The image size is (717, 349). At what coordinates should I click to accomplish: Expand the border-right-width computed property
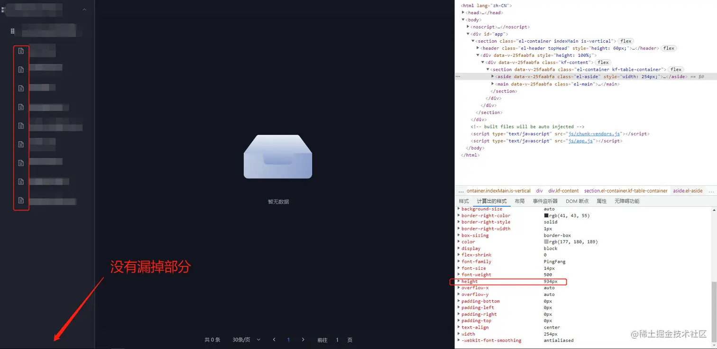pyautogui.click(x=459, y=229)
